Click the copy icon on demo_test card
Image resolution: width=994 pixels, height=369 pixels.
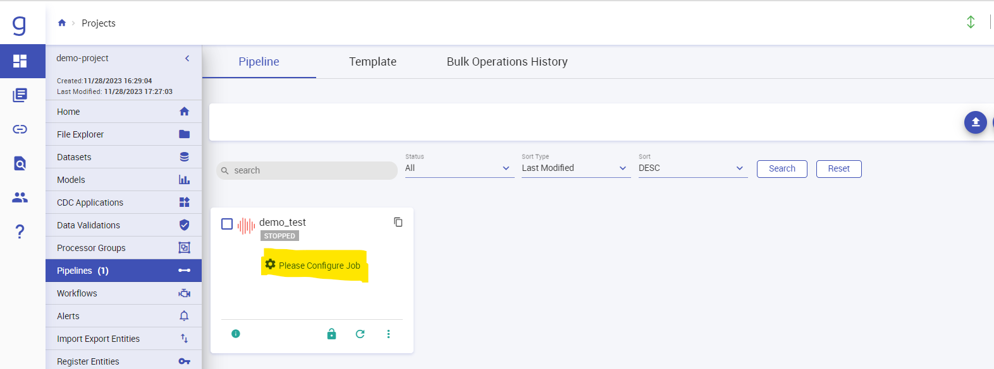click(x=398, y=222)
